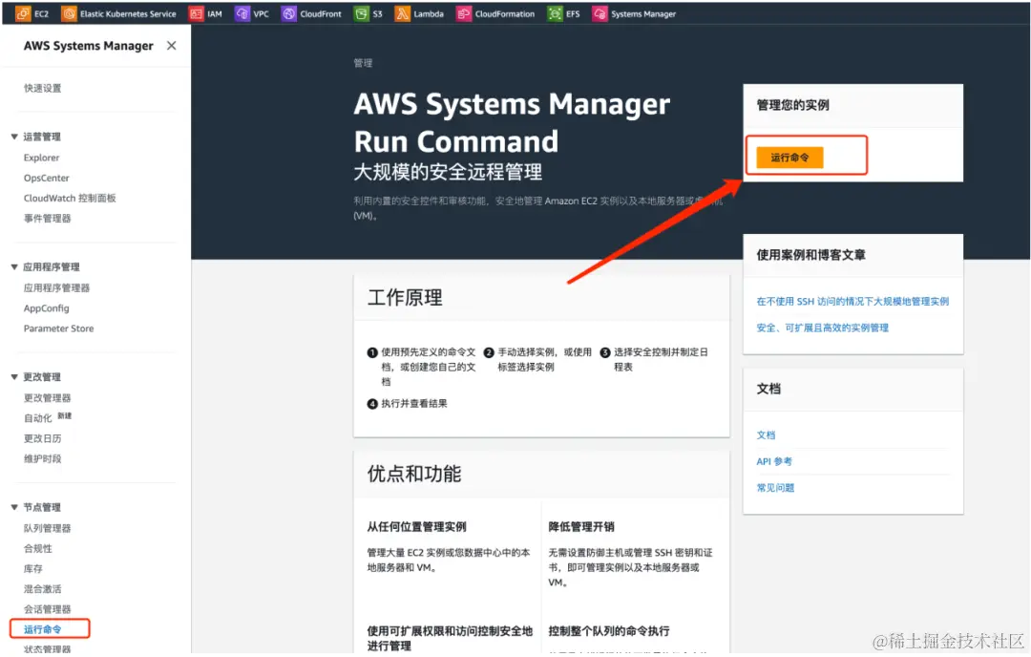Click the 执行并查看结果 step text
1031x657 pixels.
tap(414, 404)
